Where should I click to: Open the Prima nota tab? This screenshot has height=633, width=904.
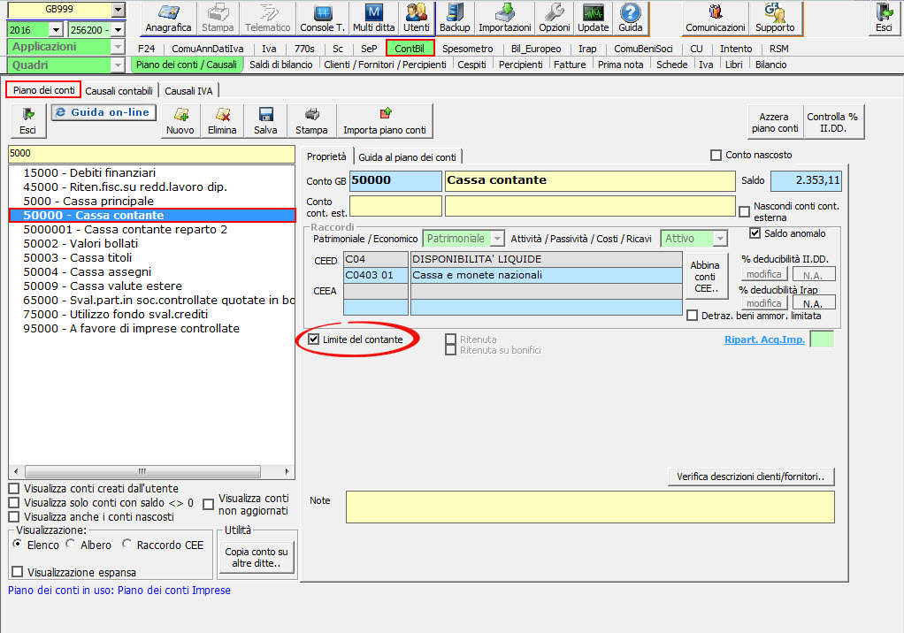pos(620,65)
